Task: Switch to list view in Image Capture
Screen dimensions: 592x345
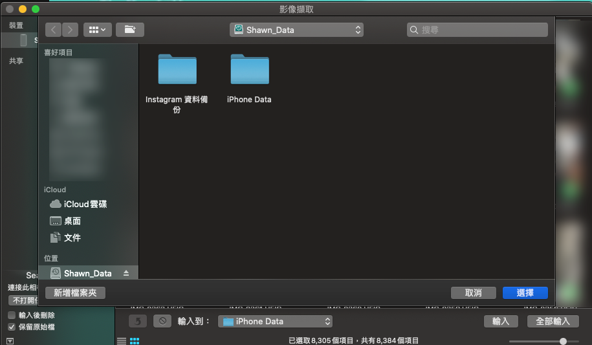Action: (122, 341)
